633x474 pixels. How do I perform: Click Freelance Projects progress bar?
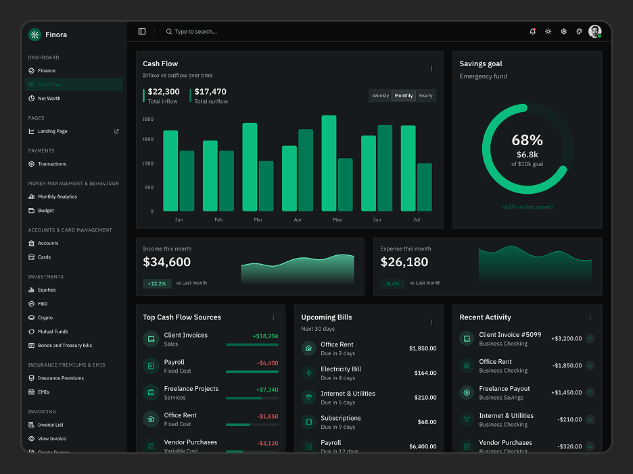(252, 398)
